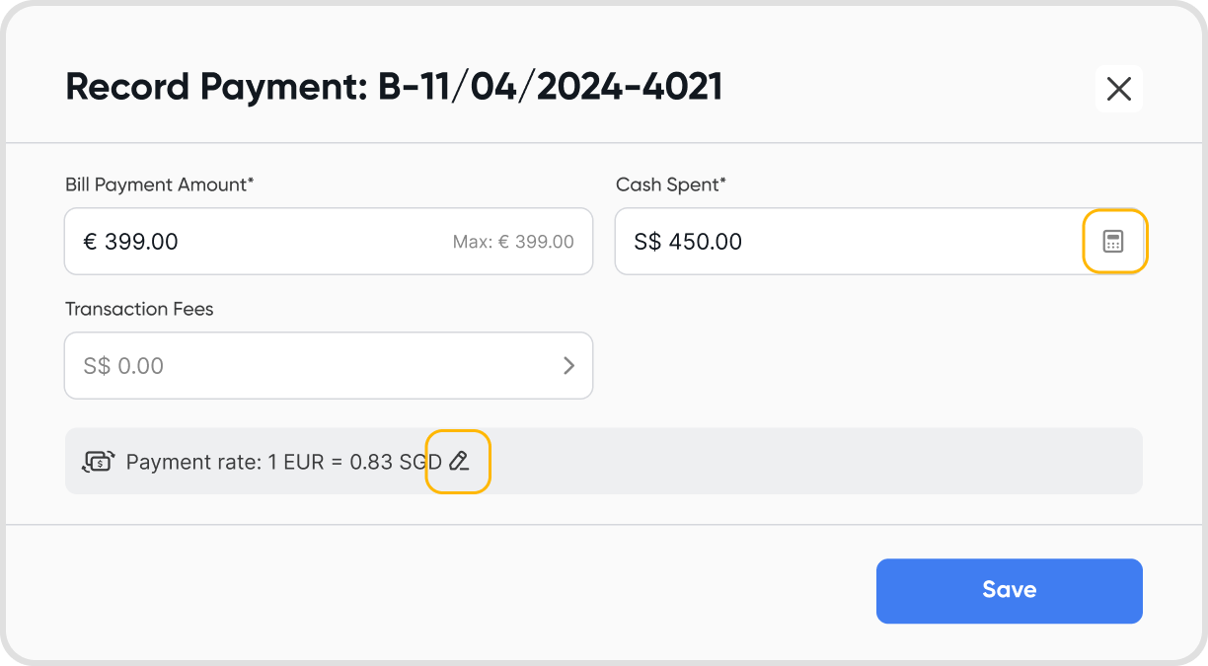Edit the payment rate with pencil icon
This screenshot has height=666, width=1208.
pos(458,461)
